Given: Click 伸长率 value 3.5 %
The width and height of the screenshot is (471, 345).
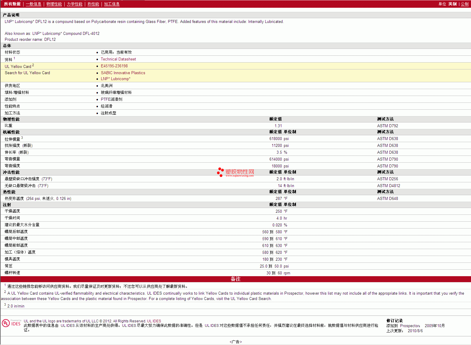Looking at the screenshot, I should coord(282,152).
